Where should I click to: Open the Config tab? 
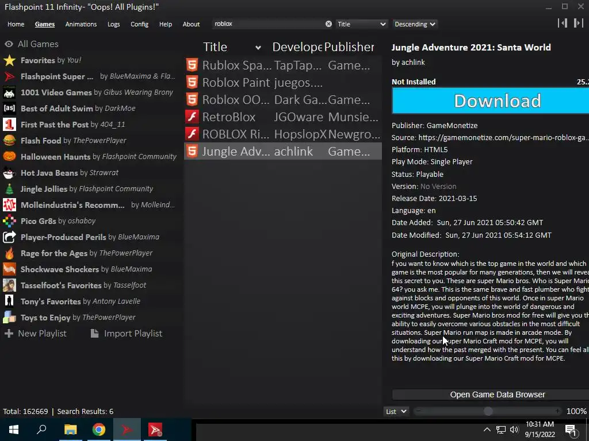coord(139,24)
